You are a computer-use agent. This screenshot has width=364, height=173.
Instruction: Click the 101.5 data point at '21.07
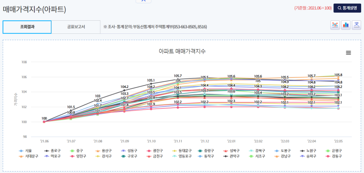pos(71,110)
